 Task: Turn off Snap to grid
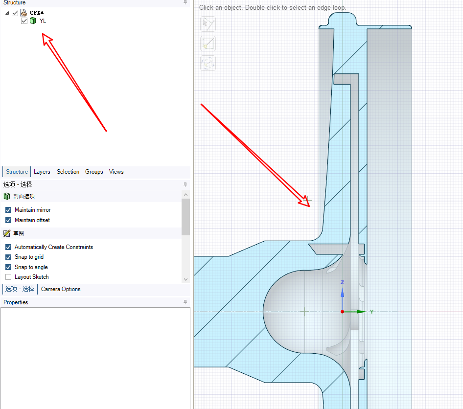tap(8, 257)
